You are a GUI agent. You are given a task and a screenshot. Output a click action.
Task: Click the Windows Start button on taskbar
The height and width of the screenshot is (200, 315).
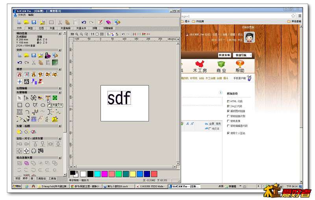(17, 186)
